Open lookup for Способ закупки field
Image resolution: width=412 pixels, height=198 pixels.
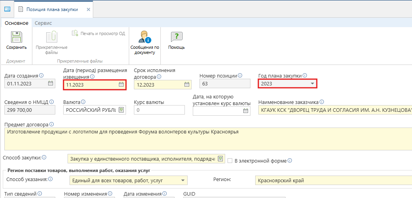(x=220, y=159)
